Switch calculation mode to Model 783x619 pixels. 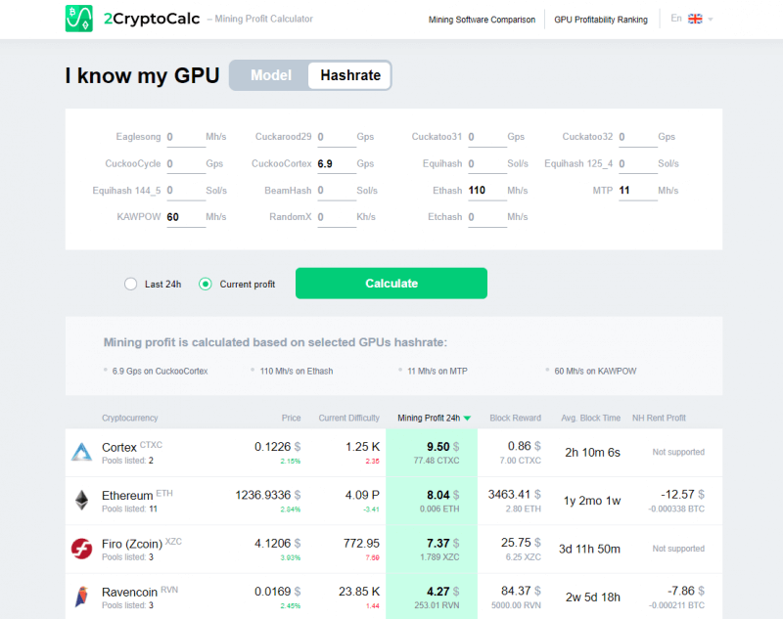[x=270, y=75]
